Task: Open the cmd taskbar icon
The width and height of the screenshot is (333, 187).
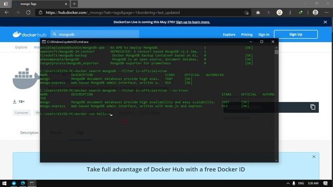Action: tap(32, 183)
